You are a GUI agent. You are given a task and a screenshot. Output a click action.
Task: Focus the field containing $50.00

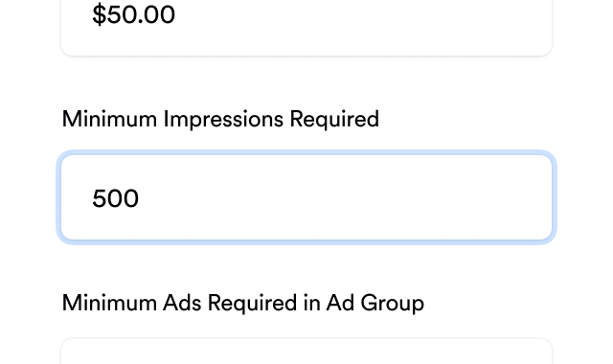(x=306, y=28)
